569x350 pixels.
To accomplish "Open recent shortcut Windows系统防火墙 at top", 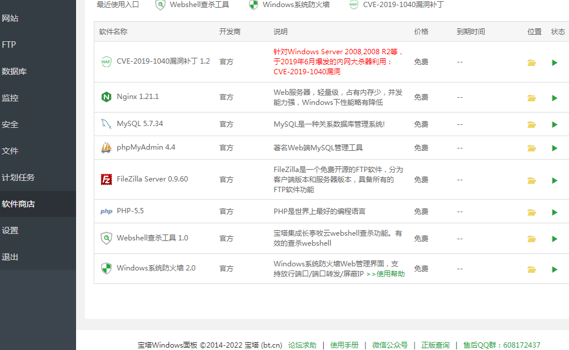I will [x=290, y=5].
